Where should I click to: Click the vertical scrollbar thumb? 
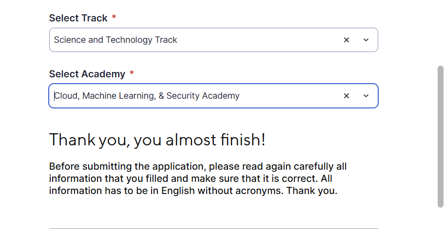point(441,136)
